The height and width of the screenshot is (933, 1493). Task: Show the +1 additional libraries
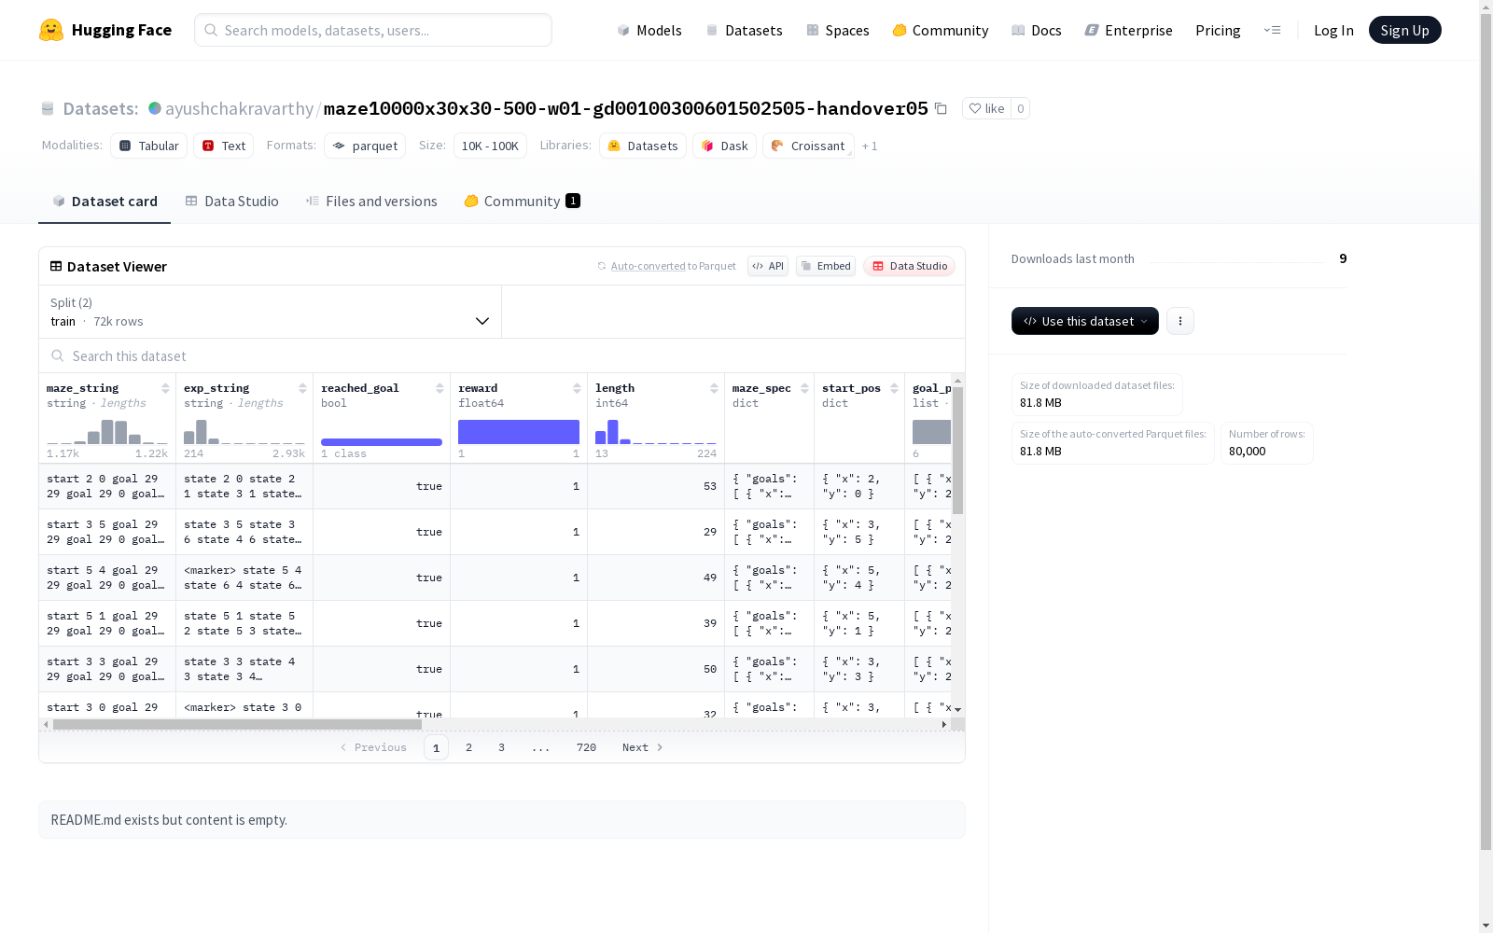click(x=870, y=146)
